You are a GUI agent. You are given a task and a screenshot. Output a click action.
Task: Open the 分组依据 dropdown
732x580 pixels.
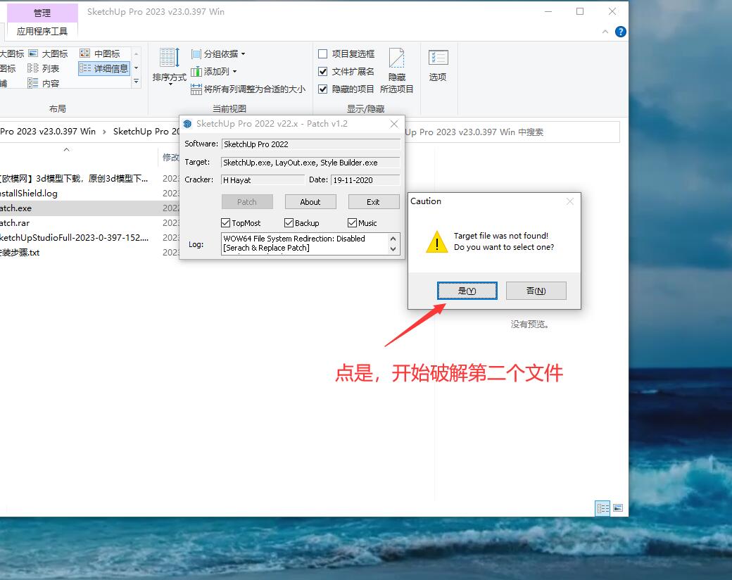tap(218, 53)
